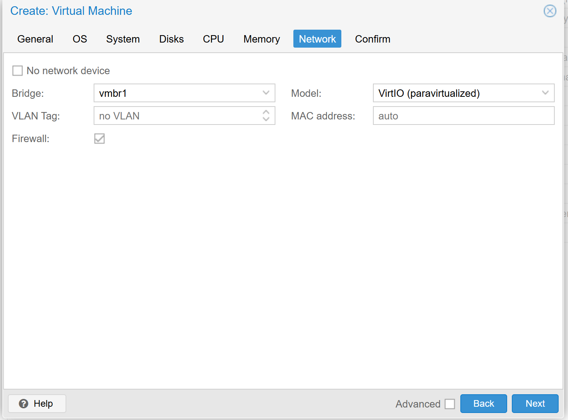Toggle the Firewall checkbox
The image size is (568, 420).
(x=99, y=139)
